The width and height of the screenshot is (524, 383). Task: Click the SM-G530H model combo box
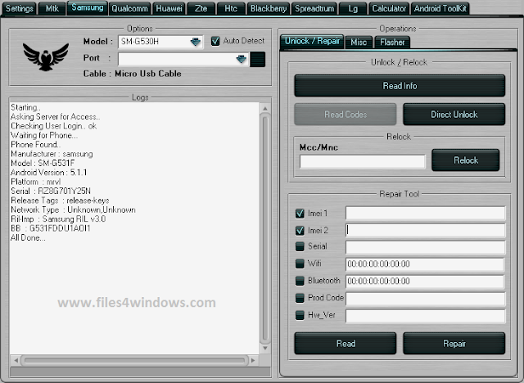tap(160, 42)
